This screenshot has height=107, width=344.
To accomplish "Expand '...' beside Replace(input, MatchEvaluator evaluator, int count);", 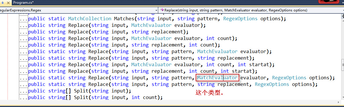I will point(24,39).
